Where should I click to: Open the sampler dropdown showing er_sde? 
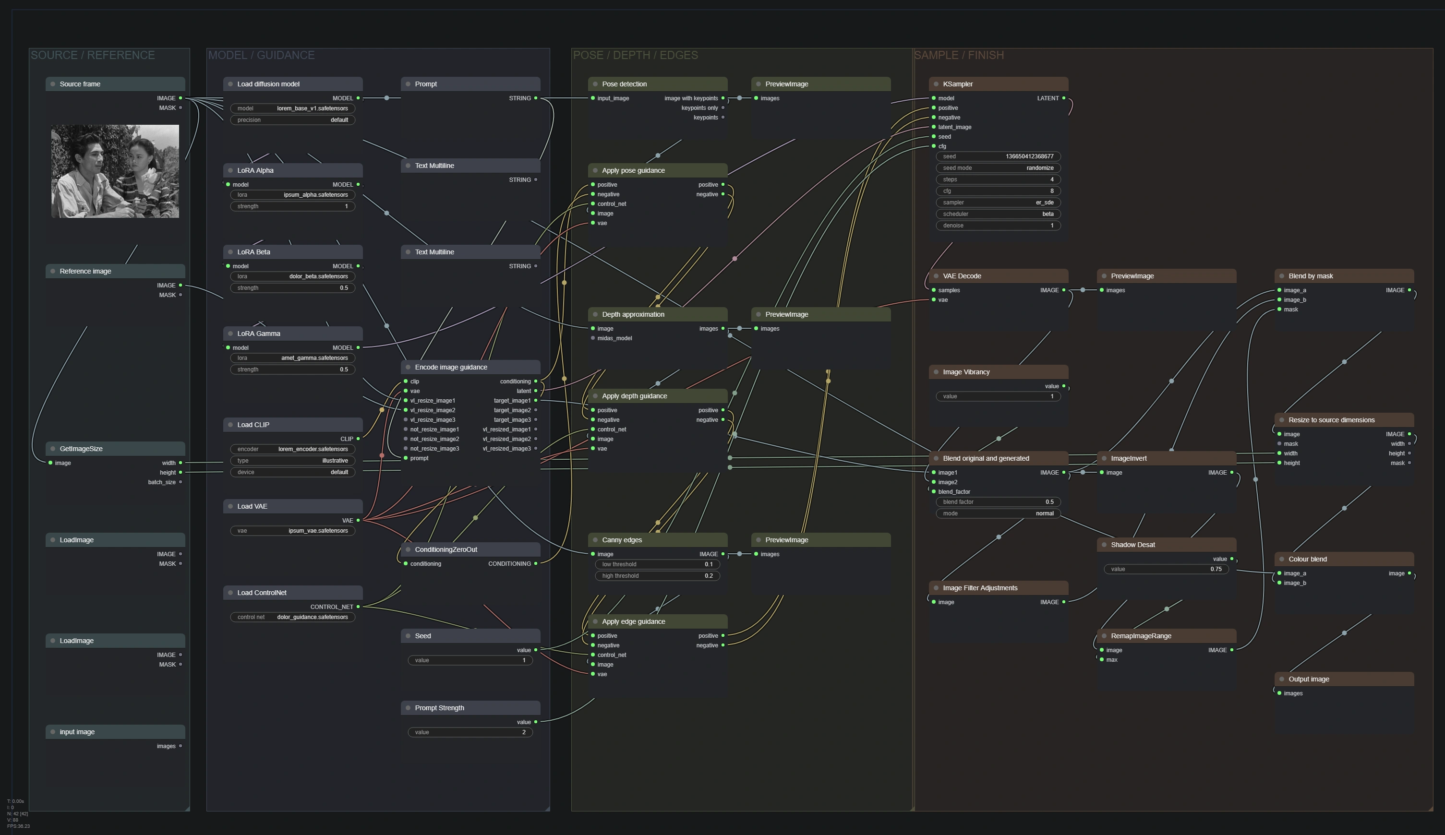pyautogui.click(x=999, y=203)
